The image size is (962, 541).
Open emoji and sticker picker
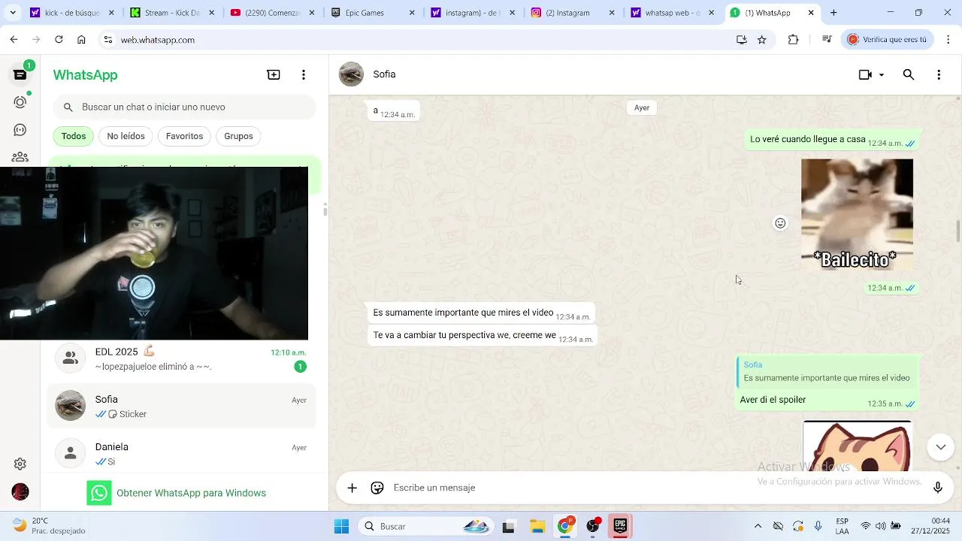[x=377, y=488]
